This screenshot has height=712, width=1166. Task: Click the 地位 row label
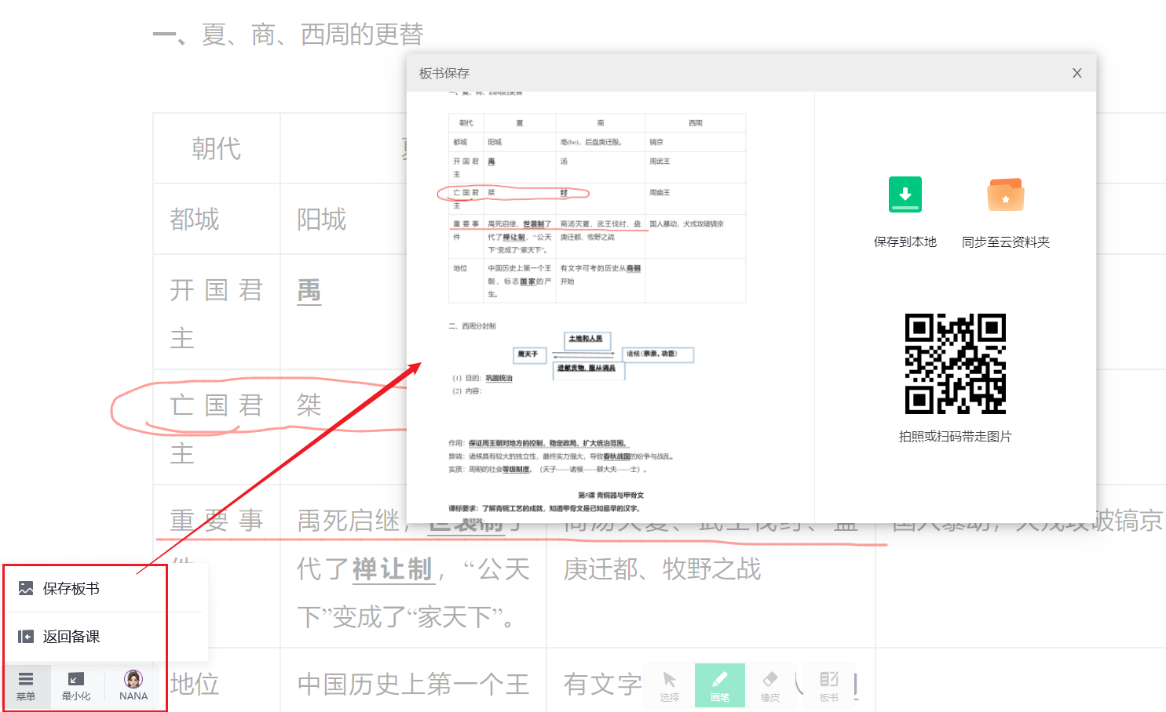[195, 685]
